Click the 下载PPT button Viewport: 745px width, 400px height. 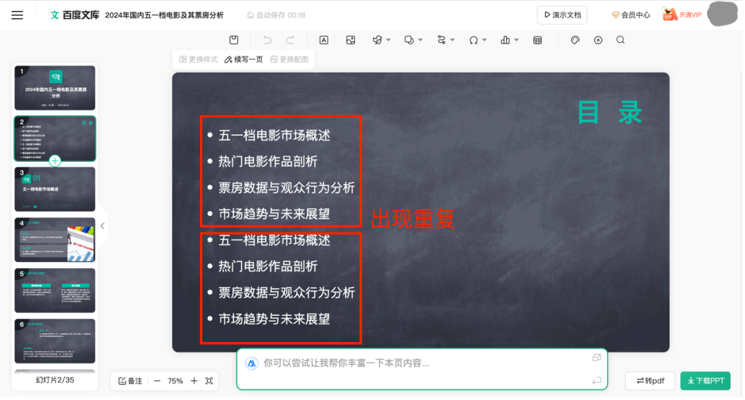[x=705, y=381]
